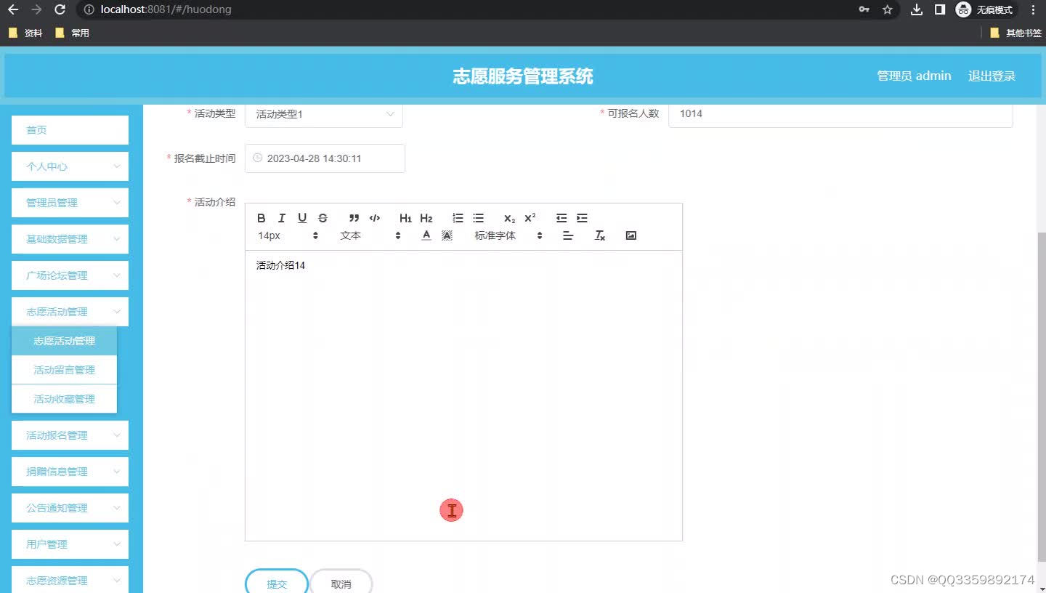Log out via 退出登录
The image size is (1046, 593).
tap(992, 76)
